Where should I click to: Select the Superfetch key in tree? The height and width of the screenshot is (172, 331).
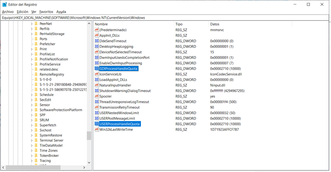click(48, 125)
